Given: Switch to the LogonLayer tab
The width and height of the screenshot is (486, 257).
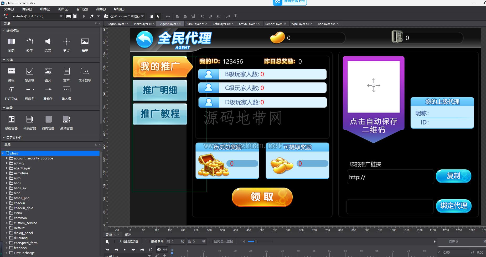Looking at the screenshot, I should (x=116, y=24).
